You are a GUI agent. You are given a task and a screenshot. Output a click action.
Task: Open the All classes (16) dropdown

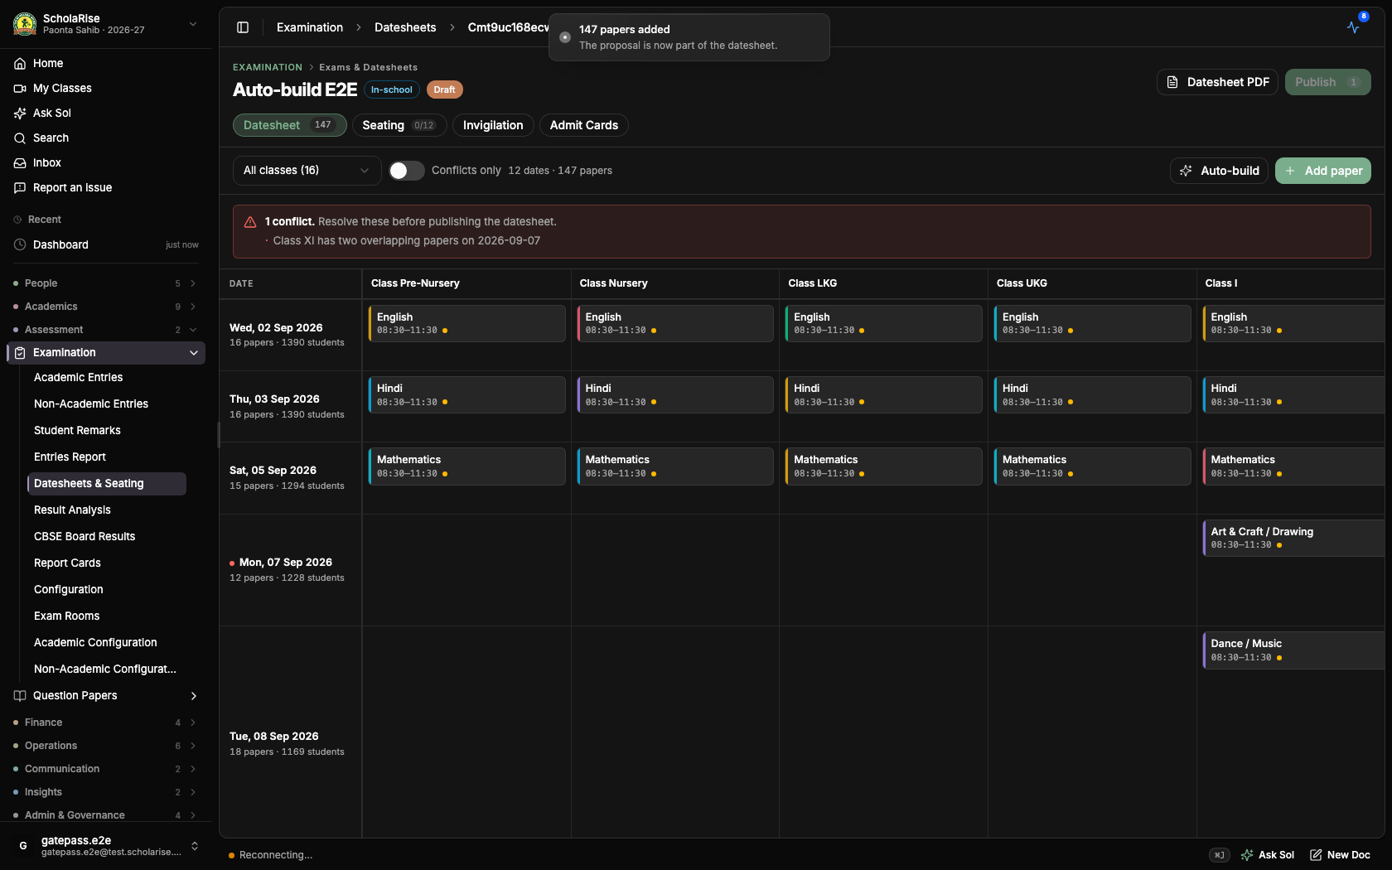(x=307, y=171)
